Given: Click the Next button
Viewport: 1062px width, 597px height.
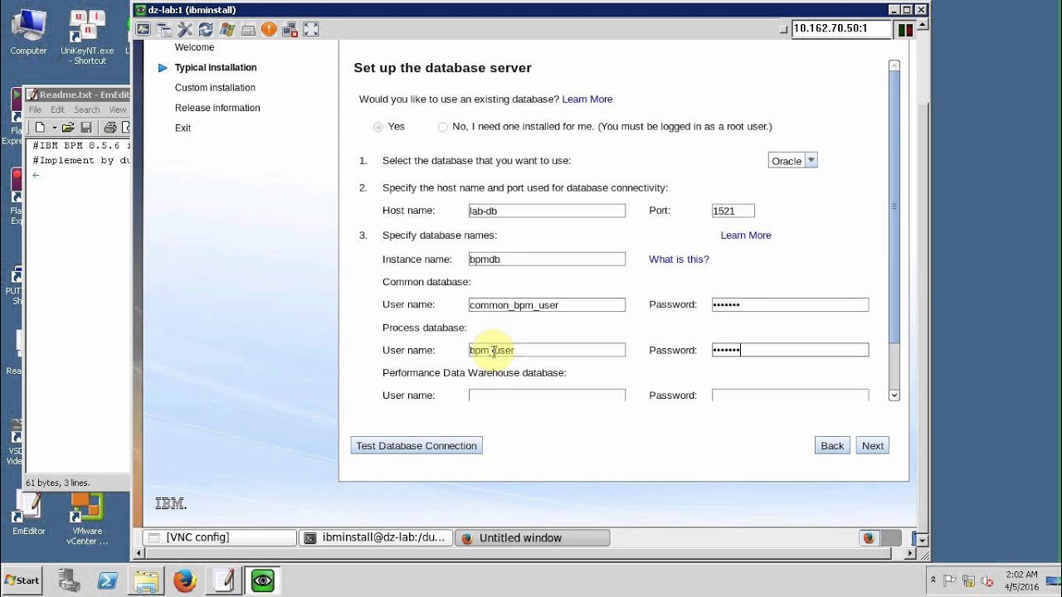Looking at the screenshot, I should coord(873,446).
